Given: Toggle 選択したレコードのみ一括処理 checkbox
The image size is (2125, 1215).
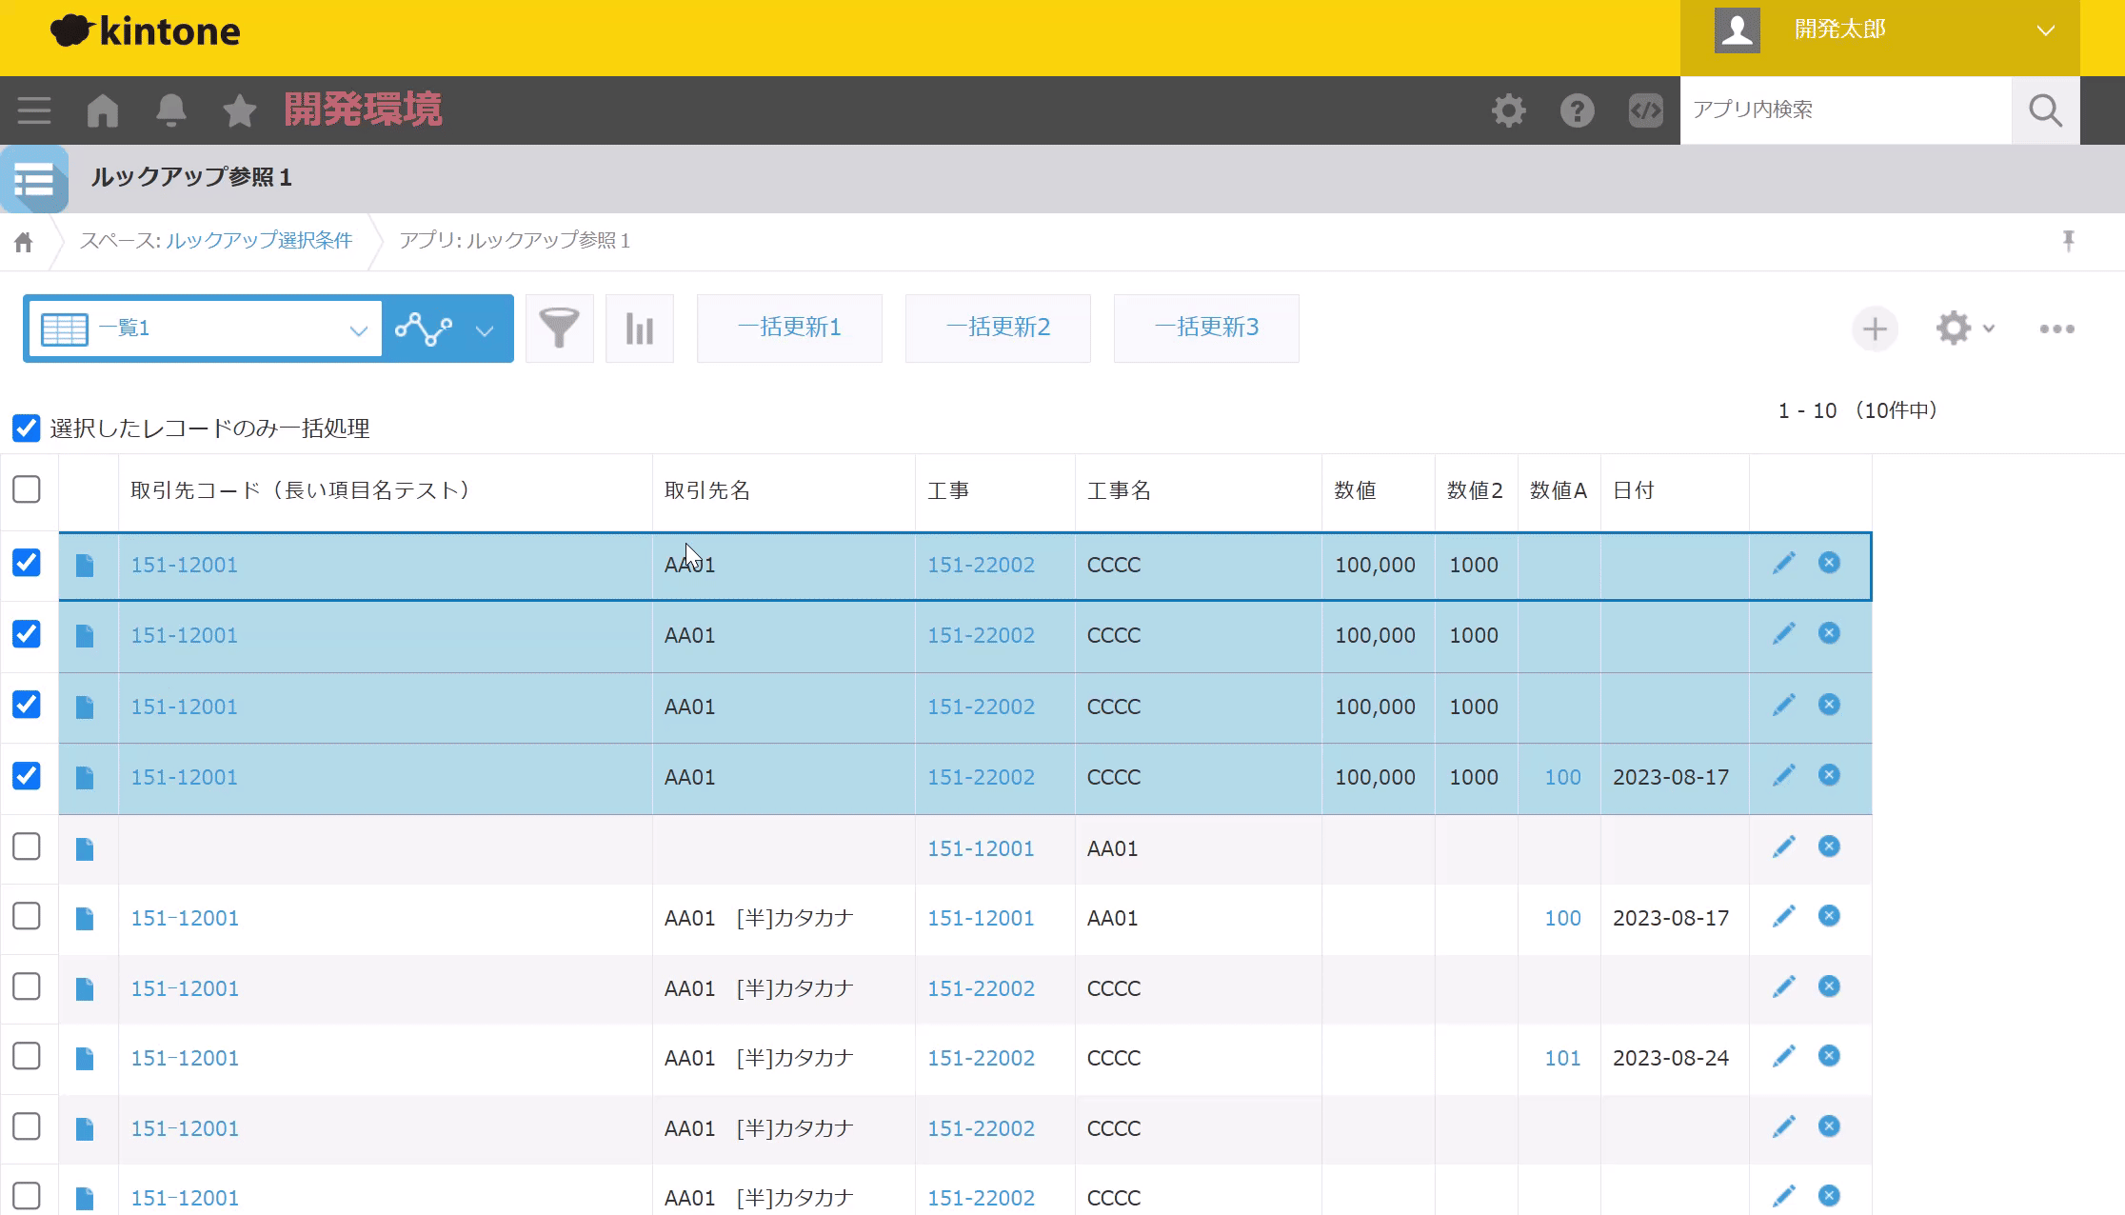Looking at the screenshot, I should tap(27, 428).
